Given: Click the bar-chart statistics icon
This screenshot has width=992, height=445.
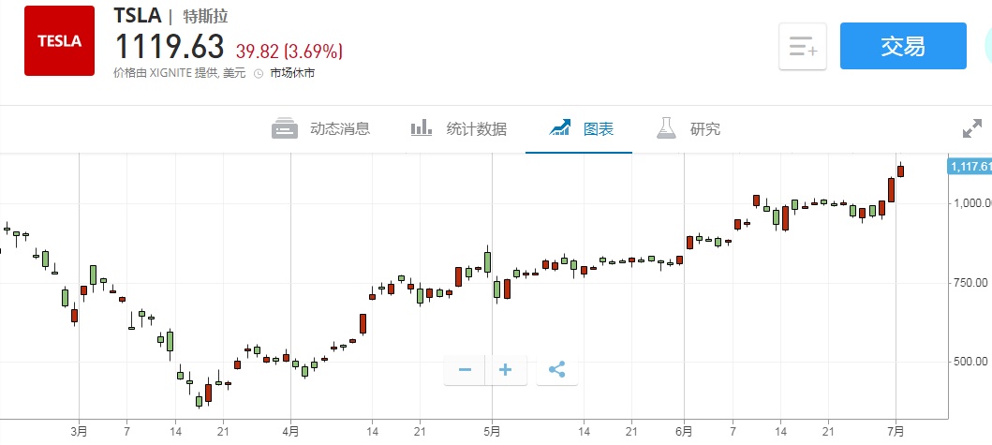Looking at the screenshot, I should [x=422, y=128].
